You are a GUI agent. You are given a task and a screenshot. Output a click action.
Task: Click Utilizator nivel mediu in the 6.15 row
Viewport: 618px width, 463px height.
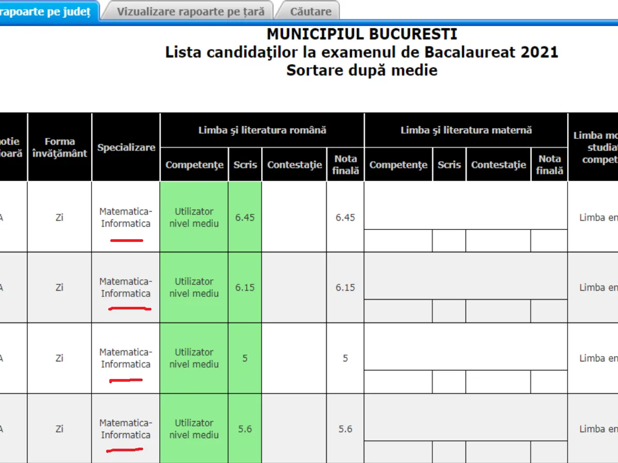[194, 288]
